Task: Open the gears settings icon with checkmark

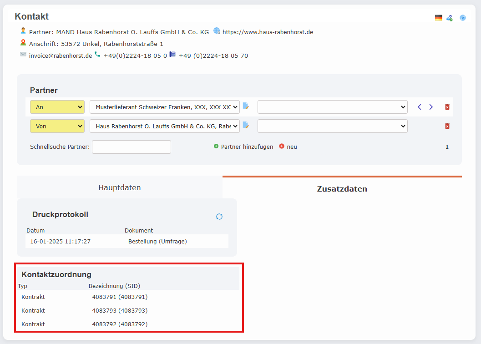Action: coord(450,18)
